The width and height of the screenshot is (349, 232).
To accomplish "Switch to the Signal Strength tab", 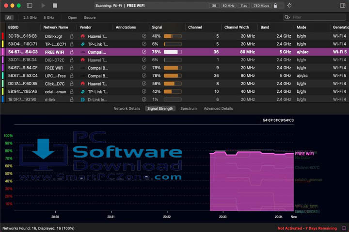I will pos(160,109).
